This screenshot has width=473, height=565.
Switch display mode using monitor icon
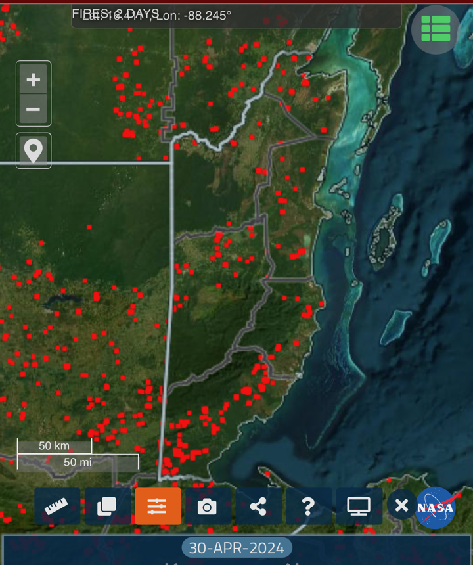click(x=359, y=506)
